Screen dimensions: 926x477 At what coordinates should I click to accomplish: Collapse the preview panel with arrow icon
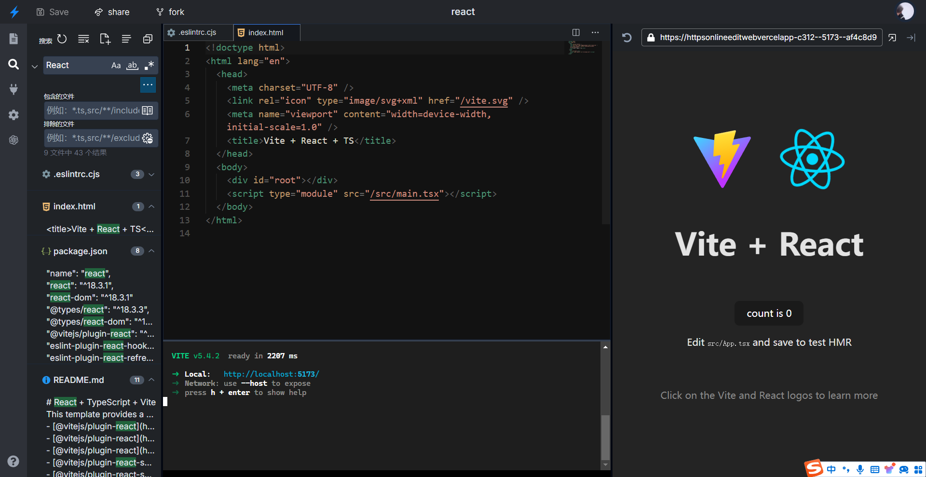911,37
